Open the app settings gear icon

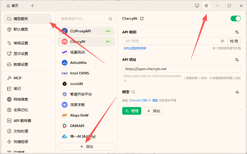tap(206, 5)
